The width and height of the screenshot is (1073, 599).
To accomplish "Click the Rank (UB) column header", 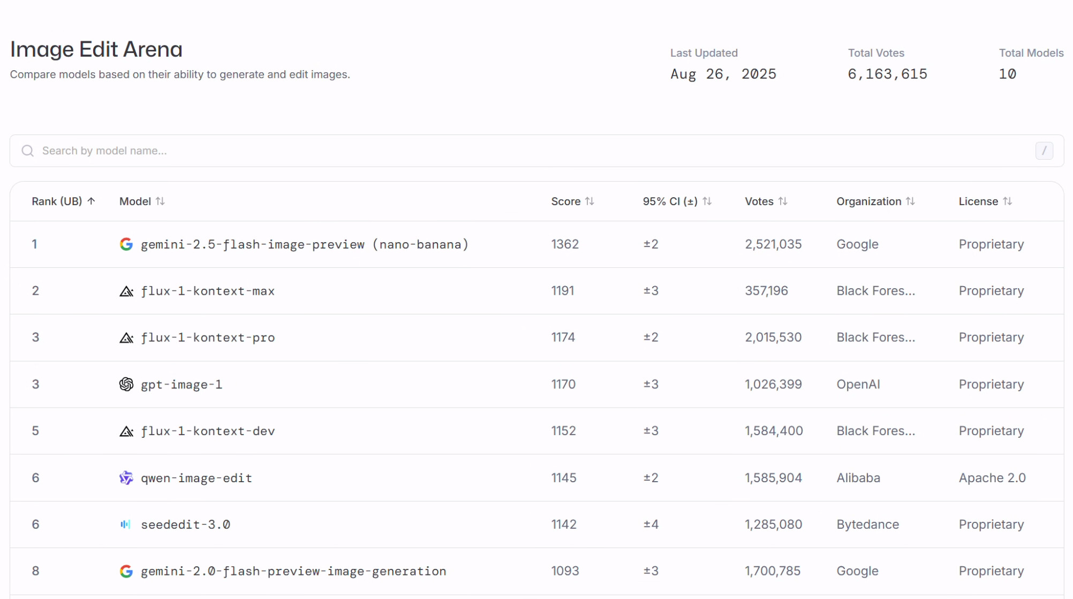I will [57, 201].
